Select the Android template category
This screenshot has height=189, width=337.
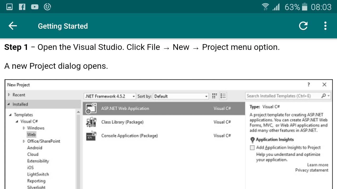(34, 148)
